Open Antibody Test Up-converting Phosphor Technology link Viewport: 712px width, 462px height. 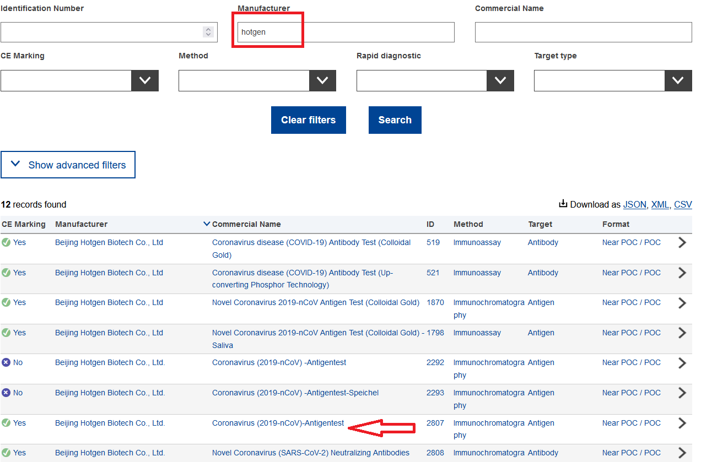point(303,279)
